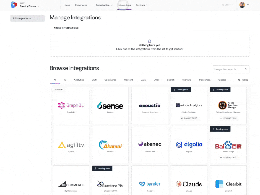This screenshot has height=195, width=260.
Task: Switch to the Commerce tab
Action: 110,80
